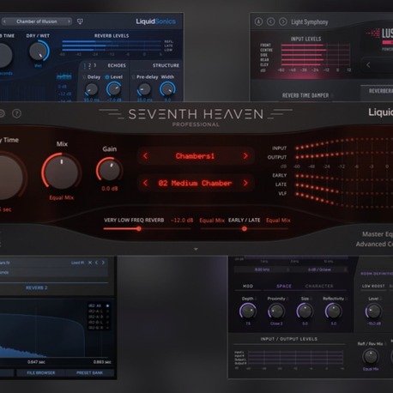
Task: Select echo number 3 in Echoes section
Action: click(x=95, y=65)
